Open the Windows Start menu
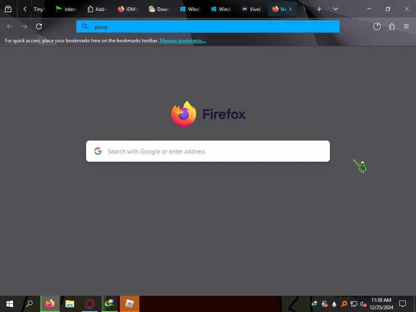The image size is (416, 312). [x=10, y=304]
